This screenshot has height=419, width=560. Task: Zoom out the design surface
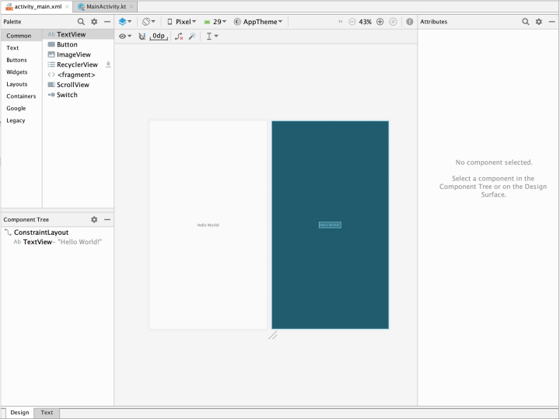click(x=352, y=22)
